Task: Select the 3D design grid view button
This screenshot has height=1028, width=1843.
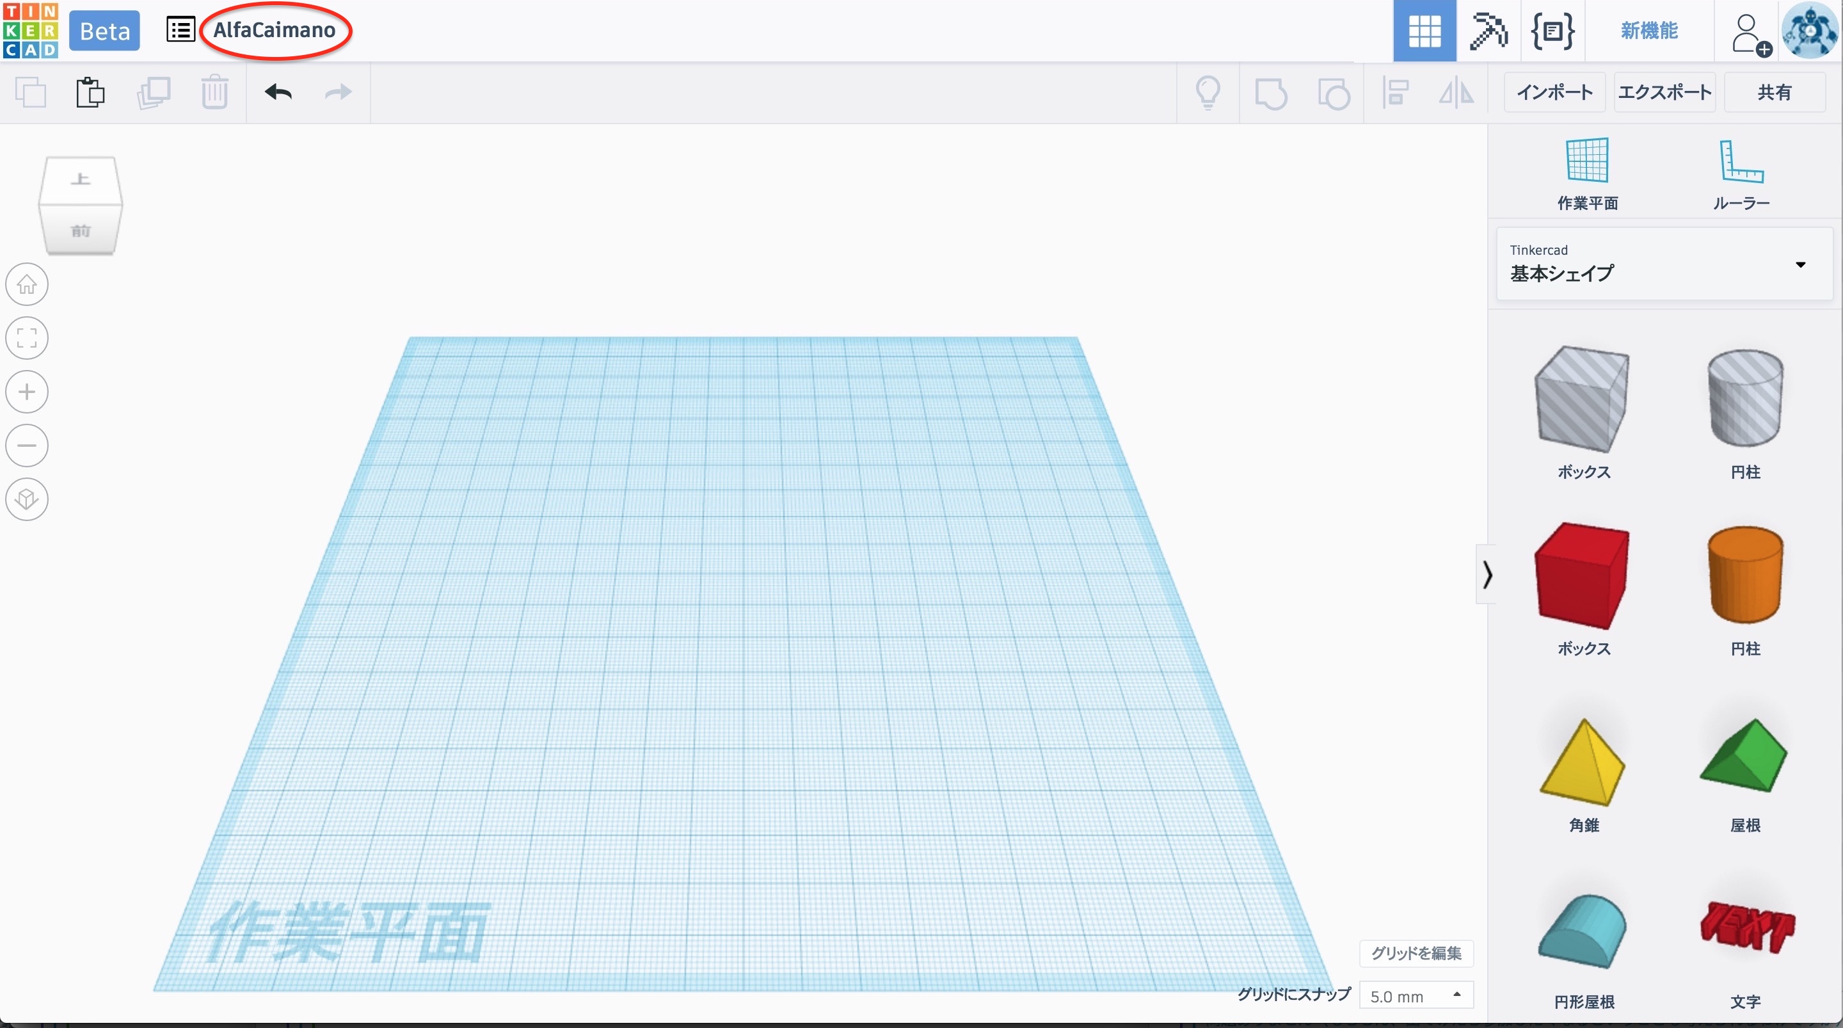Action: tap(1424, 31)
